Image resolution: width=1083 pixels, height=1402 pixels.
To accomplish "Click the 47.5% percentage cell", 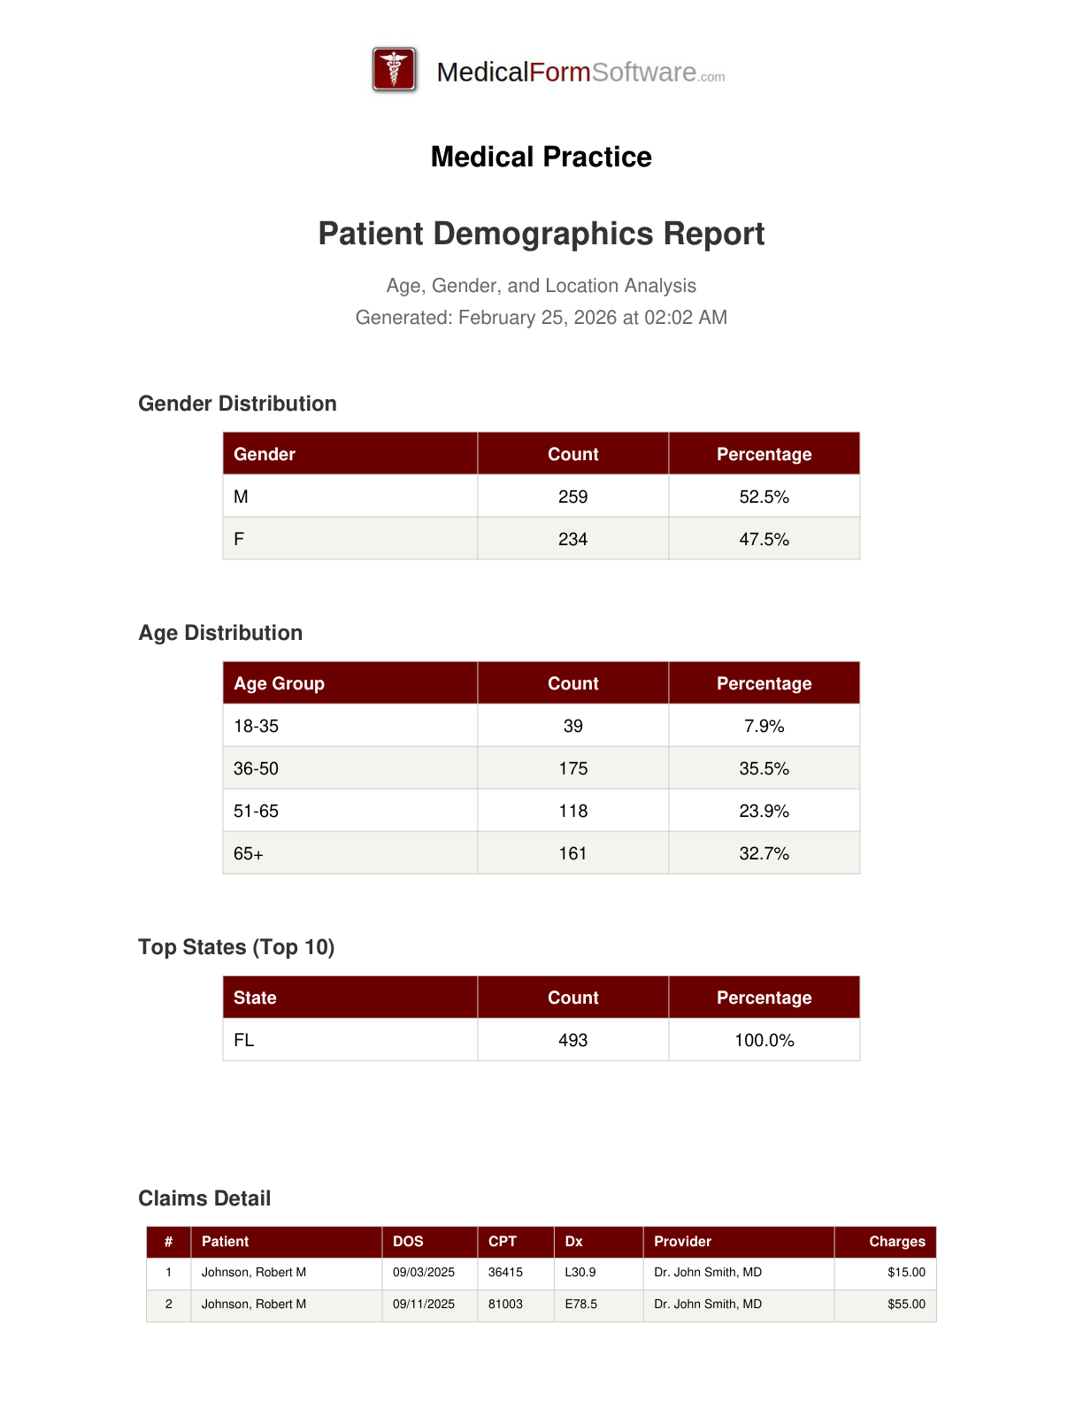I will (x=764, y=539).
